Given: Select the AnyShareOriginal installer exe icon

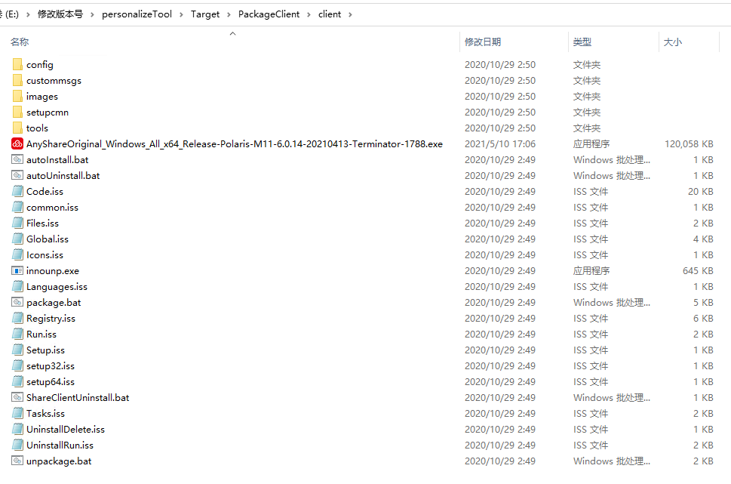Looking at the screenshot, I should click(x=17, y=143).
